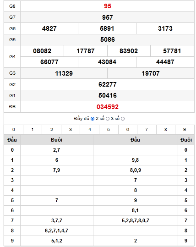The width and height of the screenshot is (196, 247).
Task: Choose digit 5 in the number filter row
Action: tap(109, 130)
